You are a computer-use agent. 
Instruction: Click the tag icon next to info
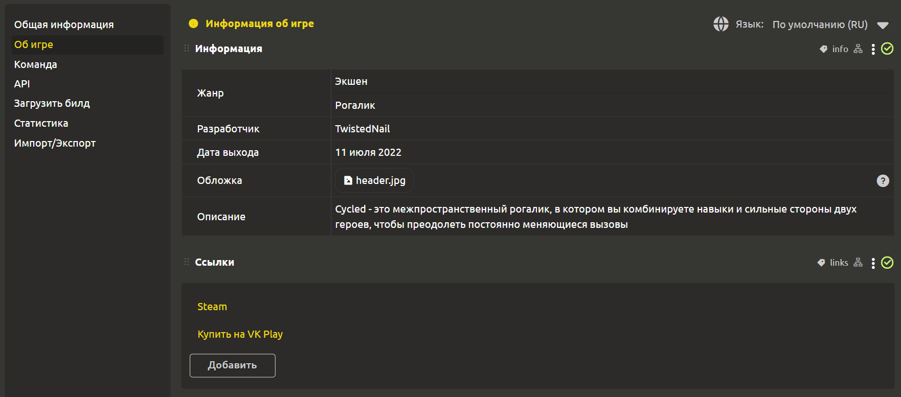(823, 49)
